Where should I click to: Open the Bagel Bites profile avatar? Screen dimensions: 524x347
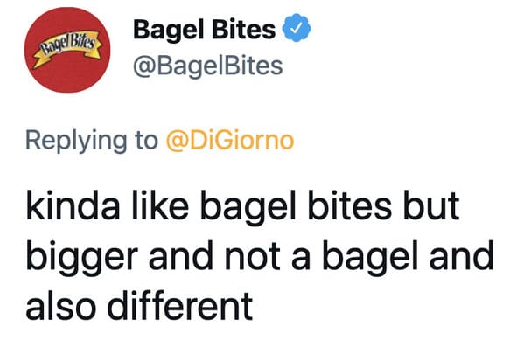67,50
